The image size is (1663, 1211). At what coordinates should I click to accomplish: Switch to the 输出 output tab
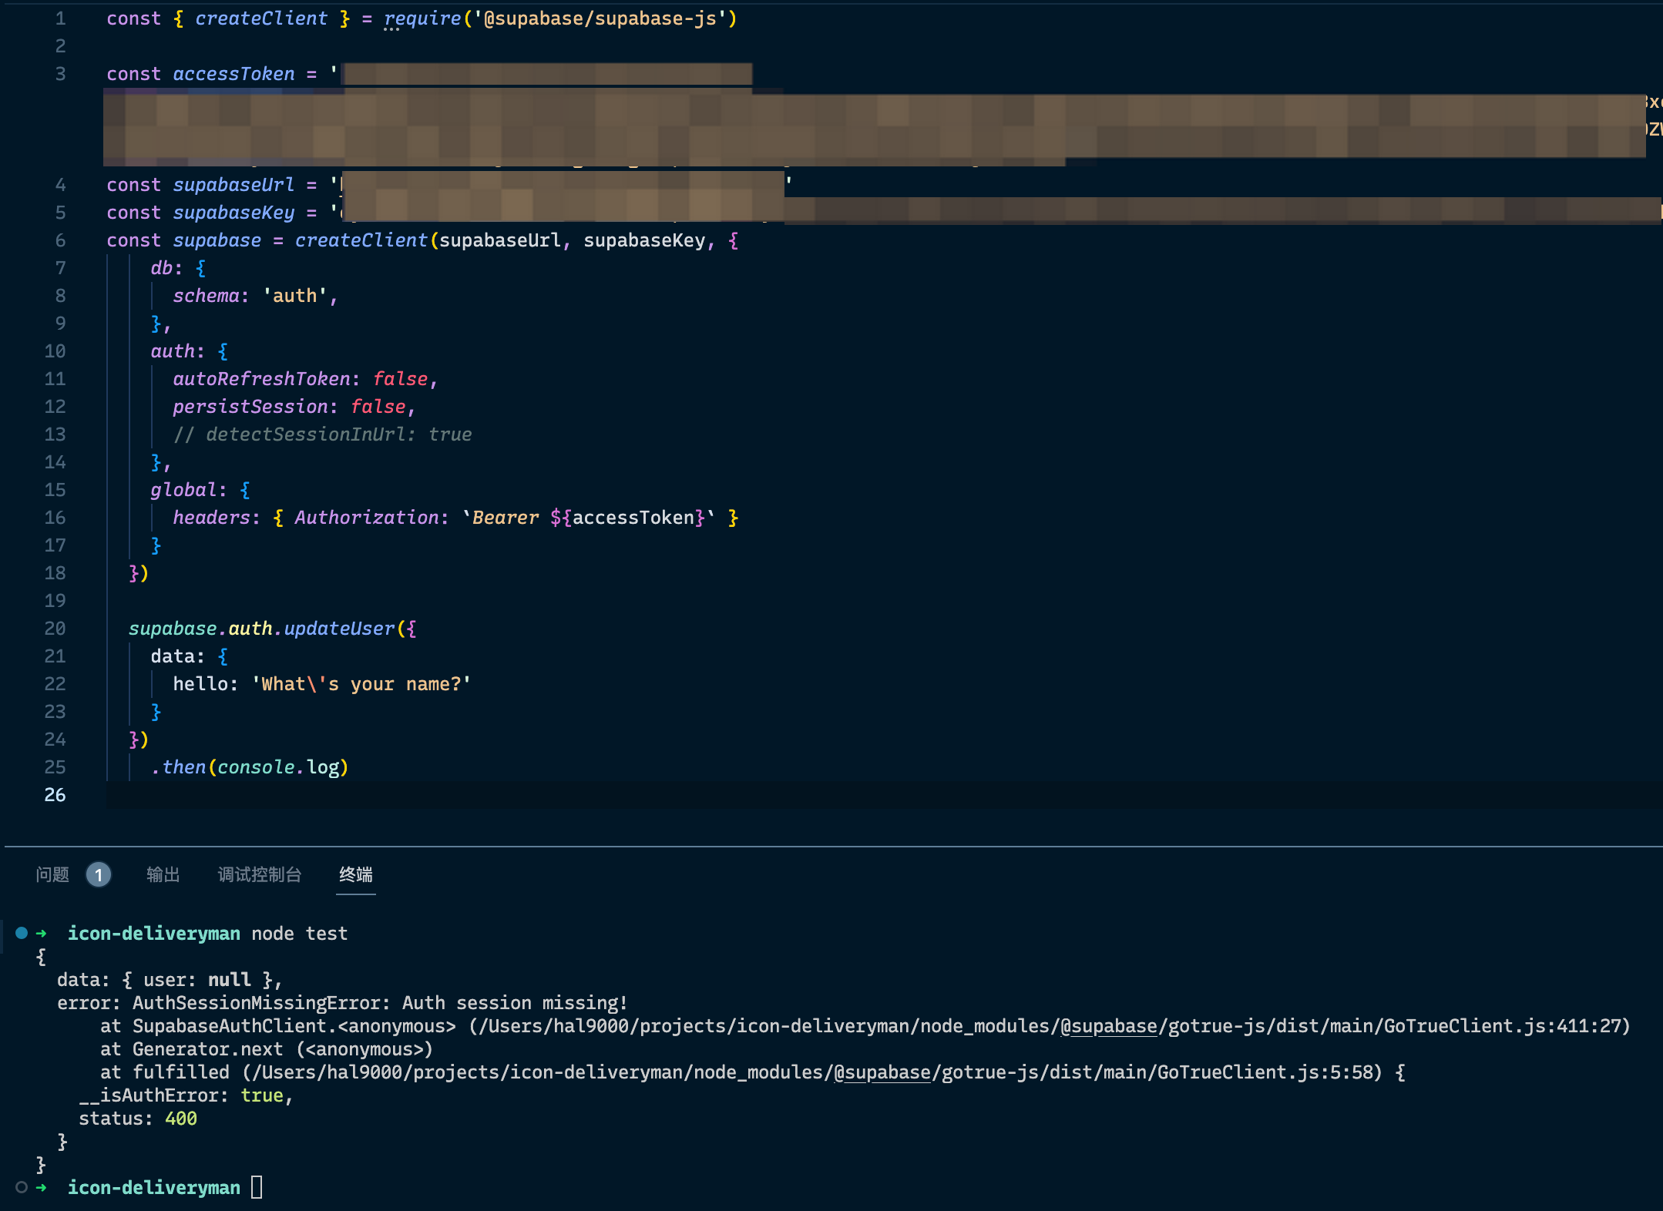pyautogui.click(x=163, y=874)
